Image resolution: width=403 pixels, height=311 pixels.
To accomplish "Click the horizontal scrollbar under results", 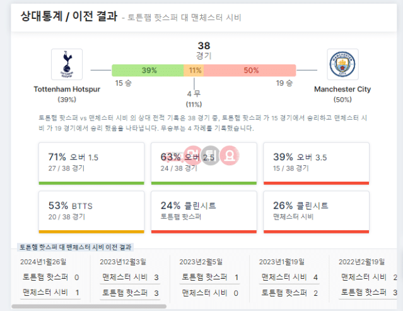I will [89, 307].
